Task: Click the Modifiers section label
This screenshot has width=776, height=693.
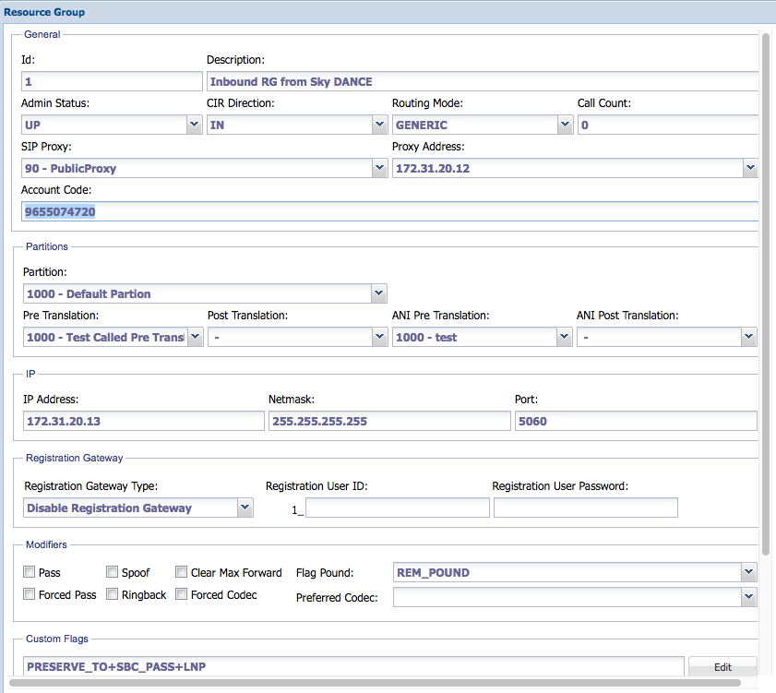Action: [x=46, y=544]
